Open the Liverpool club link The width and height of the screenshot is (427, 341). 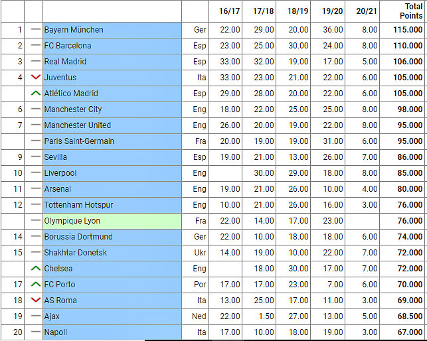click(60, 172)
